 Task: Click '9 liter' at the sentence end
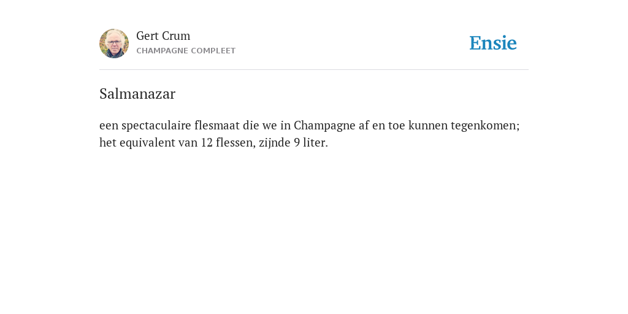pos(310,142)
